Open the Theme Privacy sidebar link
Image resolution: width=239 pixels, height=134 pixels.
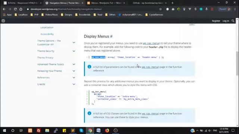coord(45,58)
